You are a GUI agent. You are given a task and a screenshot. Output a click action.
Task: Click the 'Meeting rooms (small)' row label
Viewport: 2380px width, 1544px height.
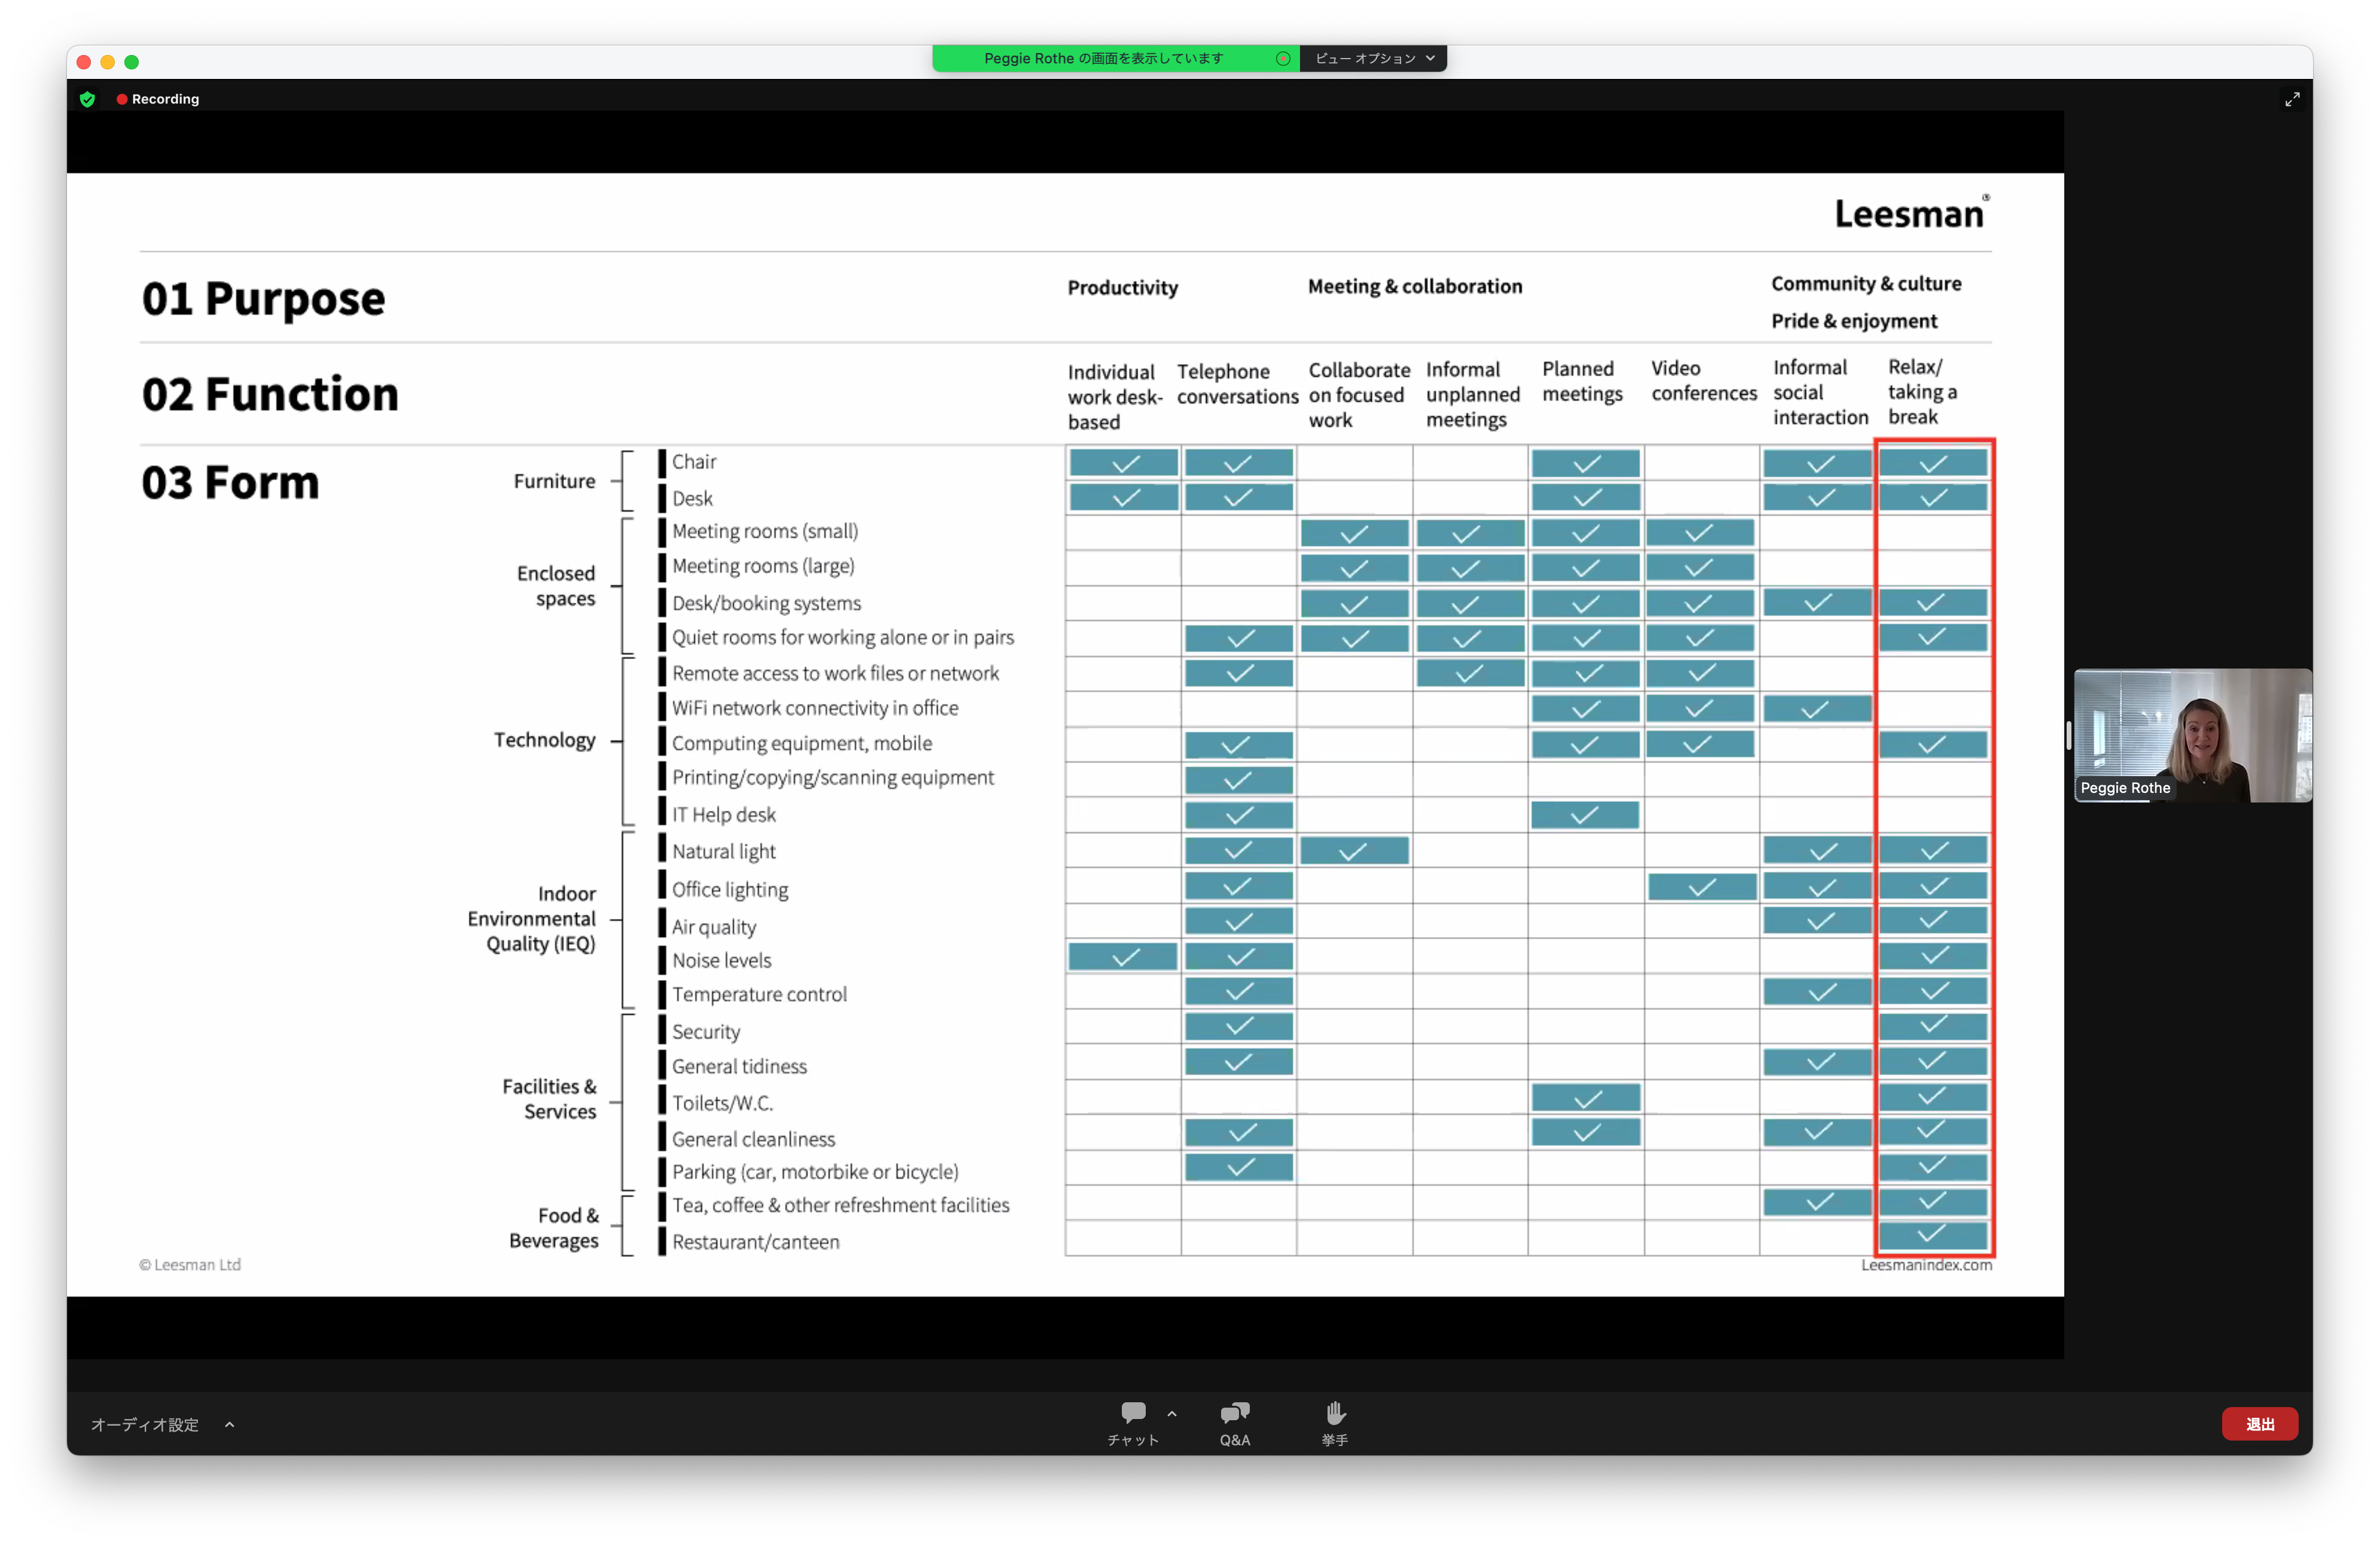(x=765, y=531)
